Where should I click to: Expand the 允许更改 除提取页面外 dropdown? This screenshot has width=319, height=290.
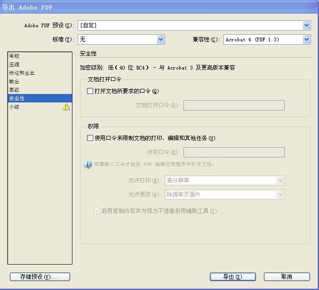pos(224,195)
